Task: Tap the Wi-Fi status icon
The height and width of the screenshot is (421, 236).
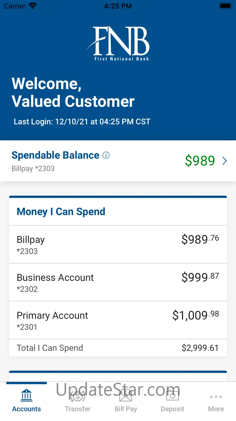Action: [32, 6]
